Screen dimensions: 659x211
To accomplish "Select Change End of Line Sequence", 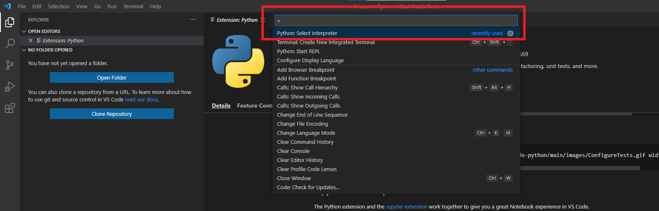I will click(x=396, y=115).
